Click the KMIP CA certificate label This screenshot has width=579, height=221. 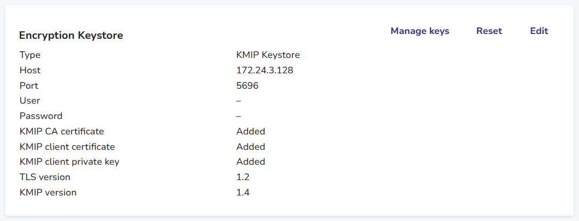click(x=62, y=131)
